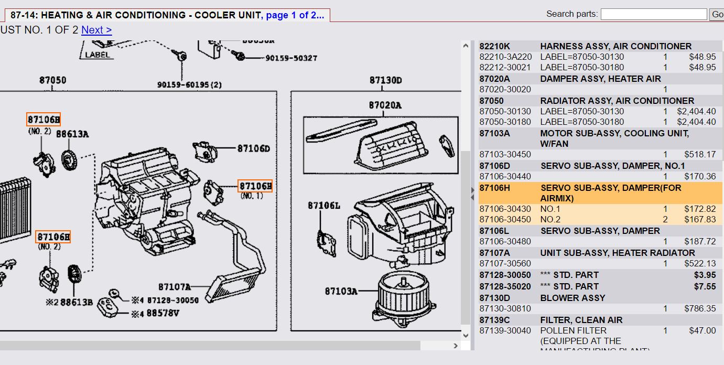Select the 88613A gear part in diagram
Viewport: 724px width, 365px height.
tap(67, 158)
